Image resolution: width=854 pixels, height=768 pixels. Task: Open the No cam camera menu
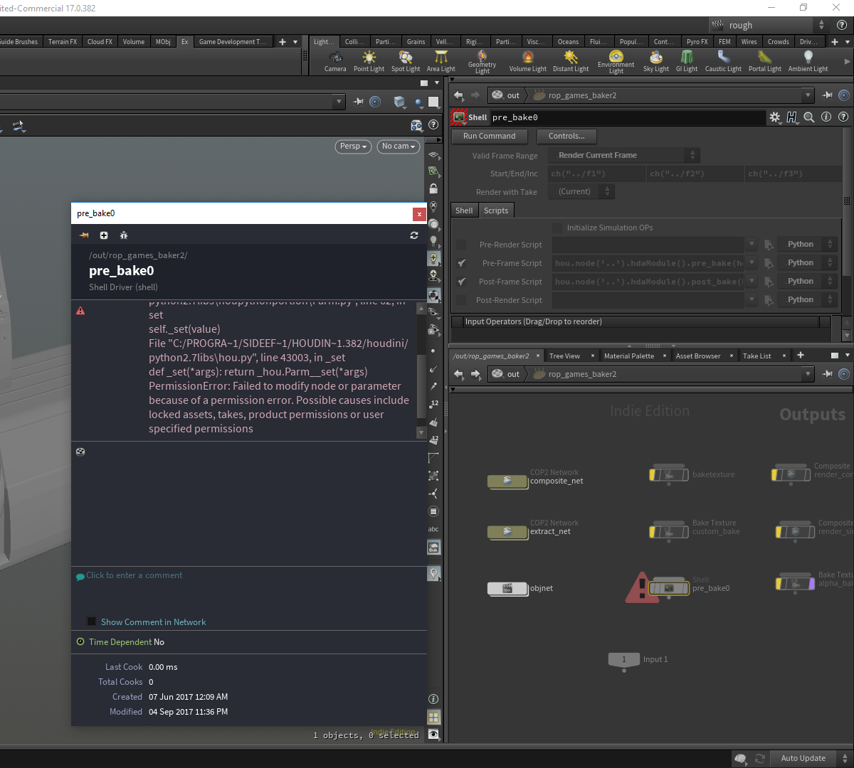(x=398, y=146)
